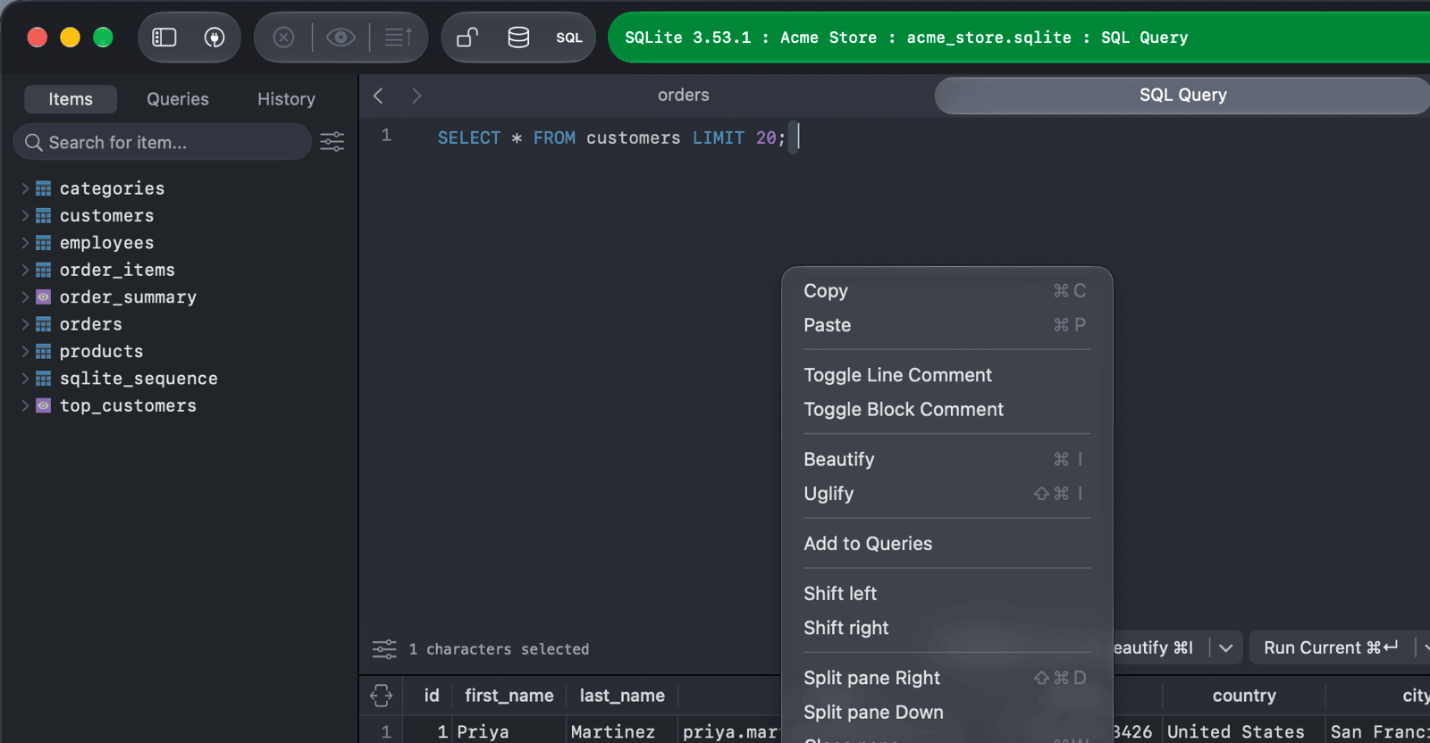The width and height of the screenshot is (1430, 743).
Task: Expand the employees tree item
Action: [25, 243]
